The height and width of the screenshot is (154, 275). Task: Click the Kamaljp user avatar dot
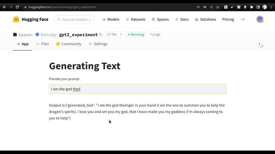point(37,35)
